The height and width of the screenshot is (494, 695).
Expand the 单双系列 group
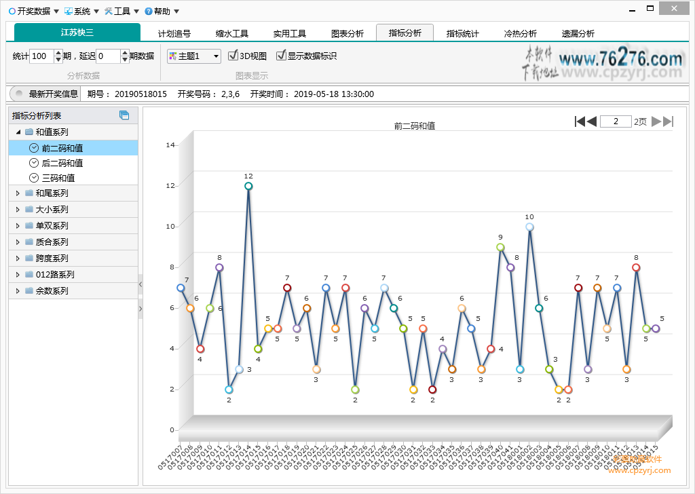[x=18, y=226]
